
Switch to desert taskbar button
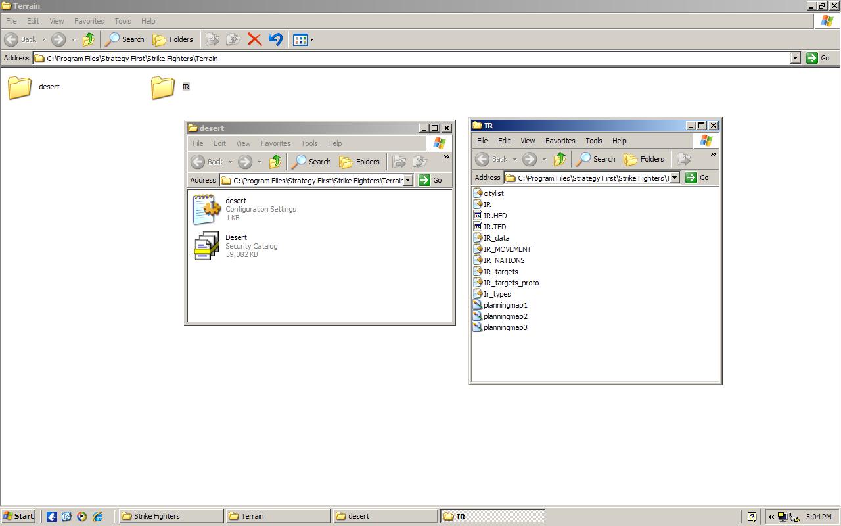click(x=384, y=516)
